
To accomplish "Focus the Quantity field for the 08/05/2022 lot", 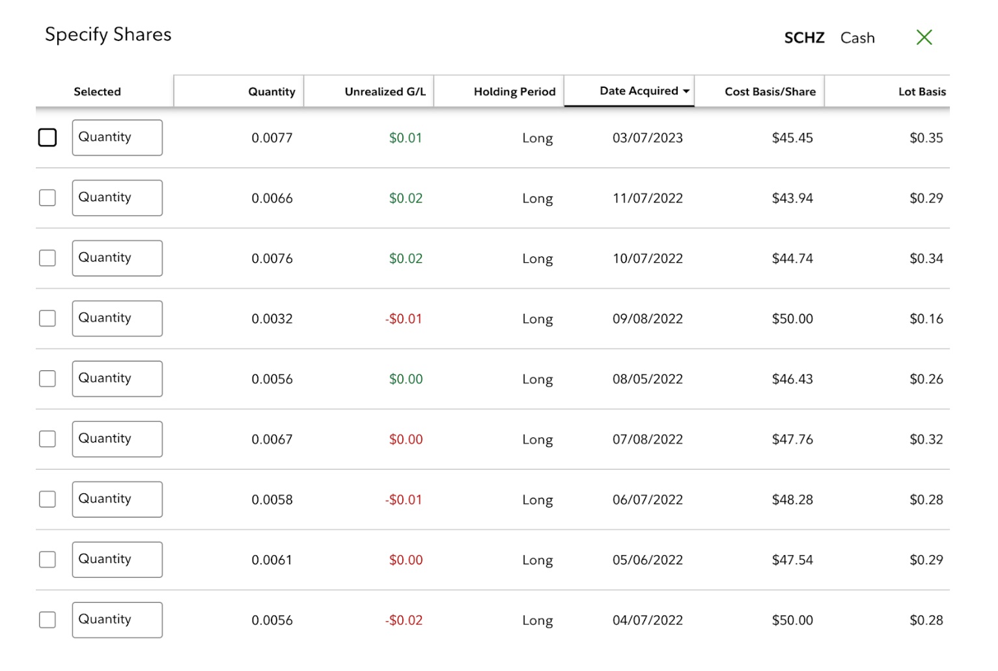I will tap(117, 379).
